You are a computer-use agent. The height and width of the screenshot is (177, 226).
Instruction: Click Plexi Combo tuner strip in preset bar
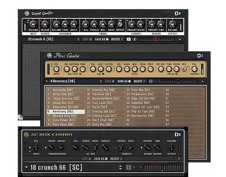tap(178, 81)
